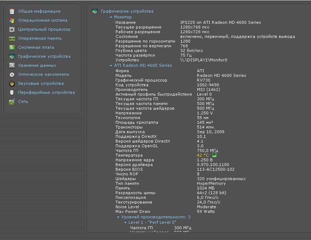
Task: Click the General information clipboard icon
Action: 12,12
